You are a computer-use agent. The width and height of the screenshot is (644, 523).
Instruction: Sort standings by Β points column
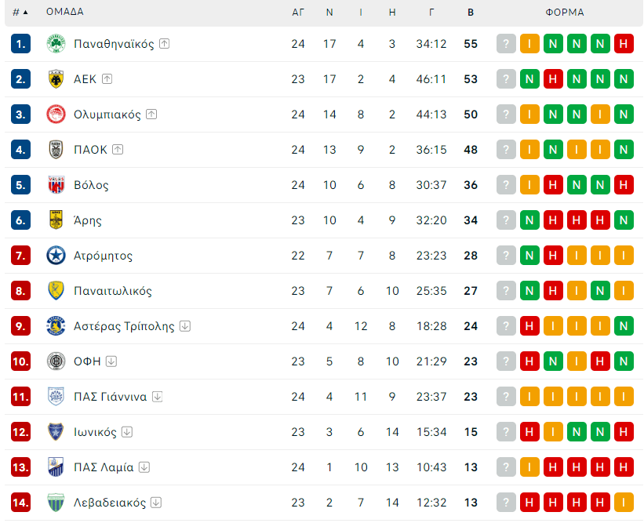pos(471,13)
